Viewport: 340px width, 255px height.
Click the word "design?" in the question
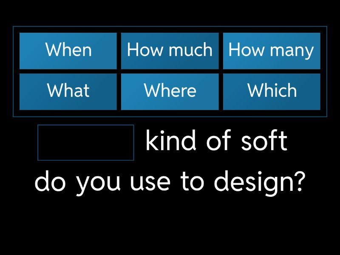point(259,182)
